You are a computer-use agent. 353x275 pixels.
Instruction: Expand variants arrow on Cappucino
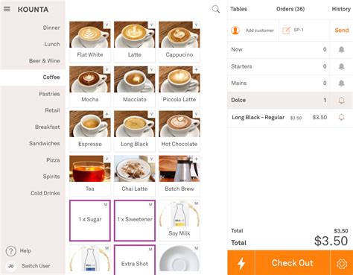click(197, 25)
